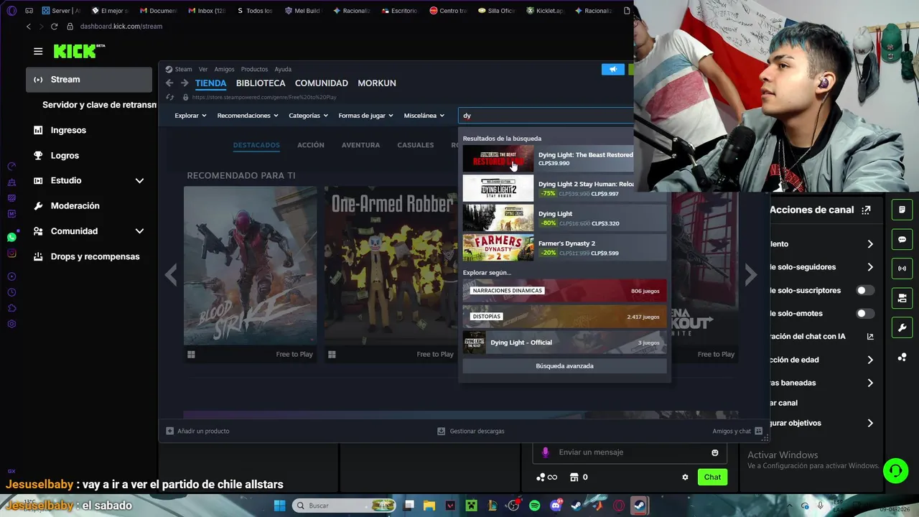This screenshot has width=919, height=517.
Task: Open the emoji picker in chat
Action: [714, 452]
